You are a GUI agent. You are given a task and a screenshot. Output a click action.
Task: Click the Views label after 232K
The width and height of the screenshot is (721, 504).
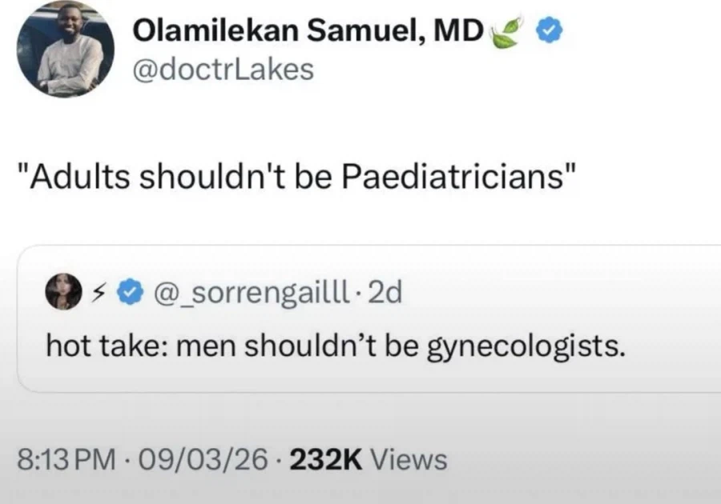409,459
